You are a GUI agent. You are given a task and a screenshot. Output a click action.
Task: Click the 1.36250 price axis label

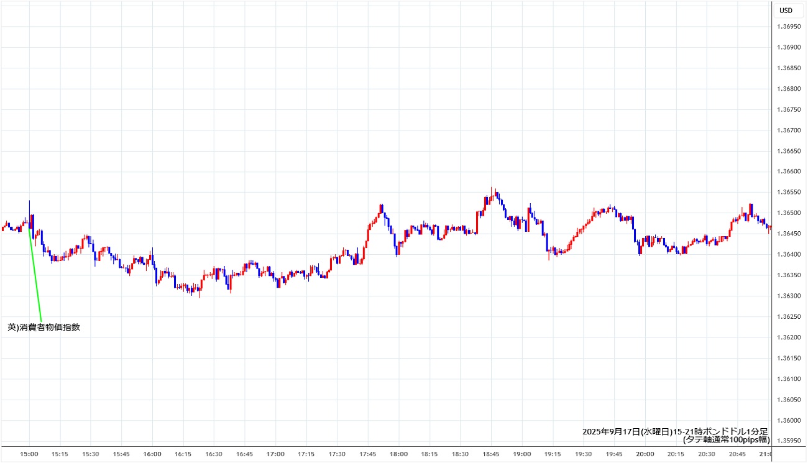[788, 317]
